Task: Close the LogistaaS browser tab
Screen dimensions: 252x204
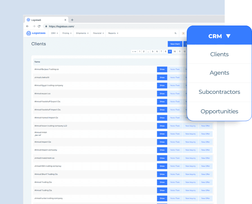Action: coord(65,20)
